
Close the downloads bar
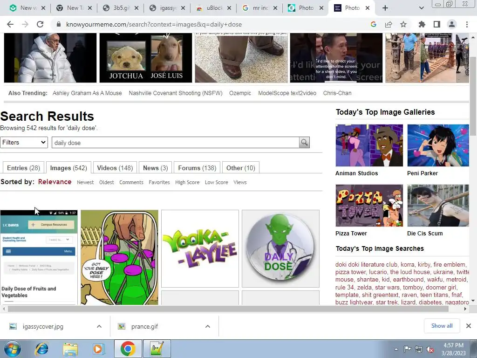click(x=469, y=326)
